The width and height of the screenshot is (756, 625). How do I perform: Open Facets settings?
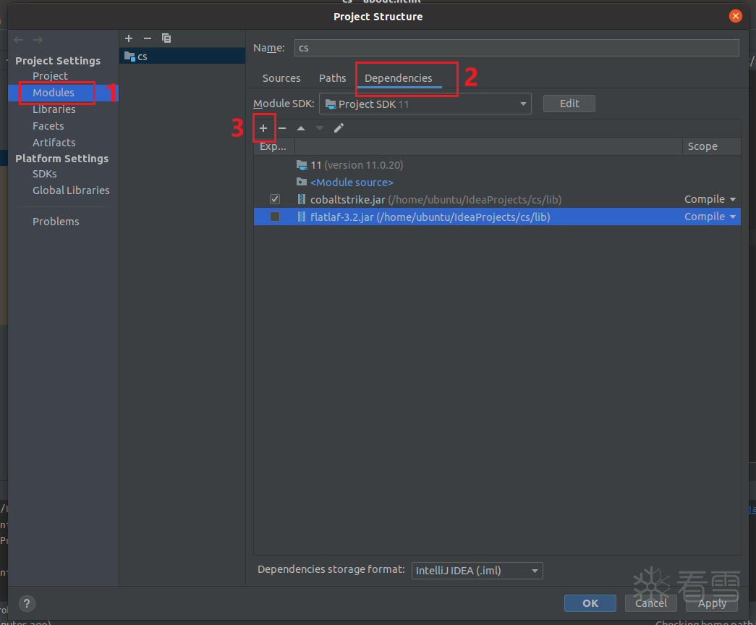coord(48,126)
